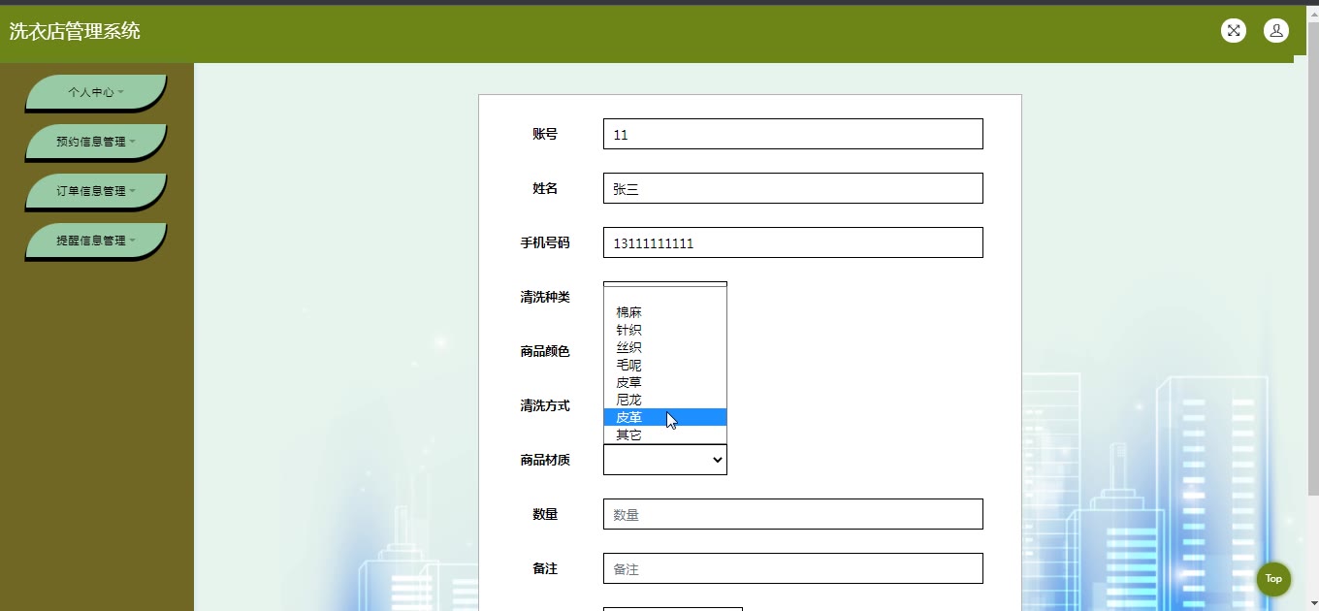Open the 商品材质 dropdown select box

click(665, 460)
